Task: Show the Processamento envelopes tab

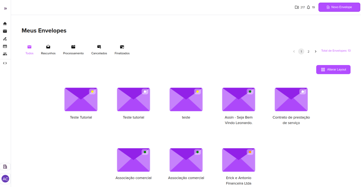Action: (73, 50)
